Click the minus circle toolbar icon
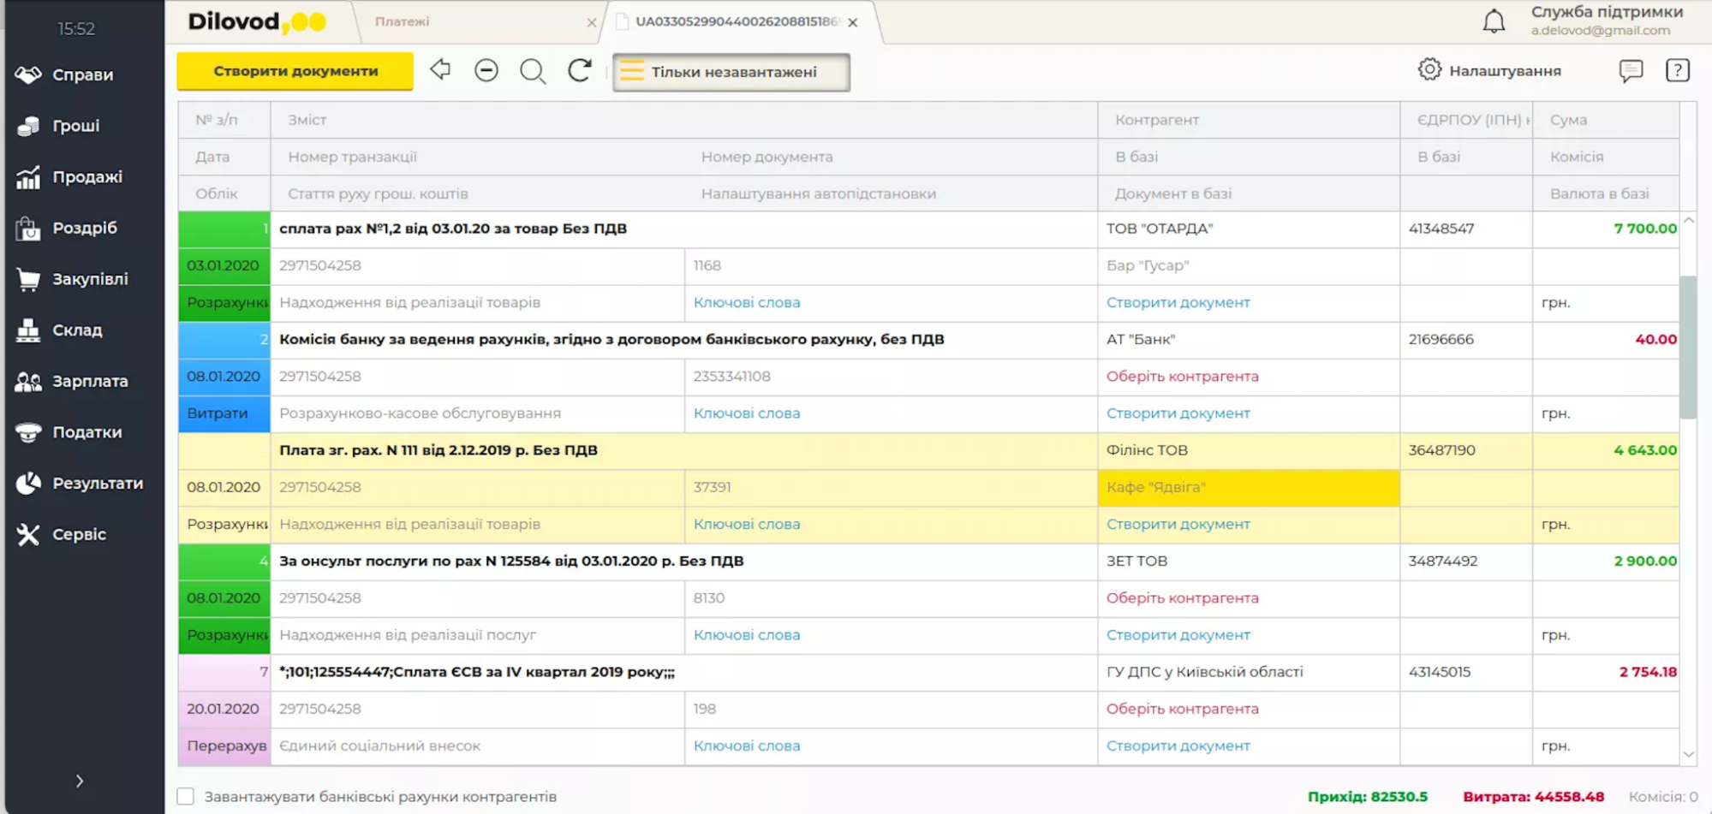The image size is (1712, 814). tap(486, 70)
